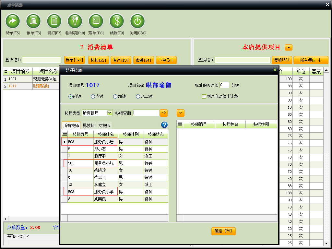The width and height of the screenshot is (332, 249).
Task: Click the 标准服务时长 minutes field
Action: (x=225, y=85)
